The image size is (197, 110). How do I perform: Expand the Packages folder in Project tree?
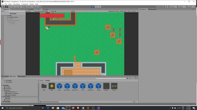[2, 102]
